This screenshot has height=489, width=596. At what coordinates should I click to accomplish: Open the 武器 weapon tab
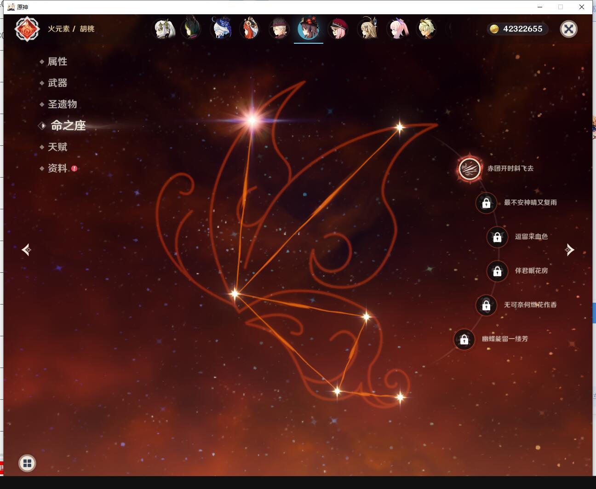point(57,83)
